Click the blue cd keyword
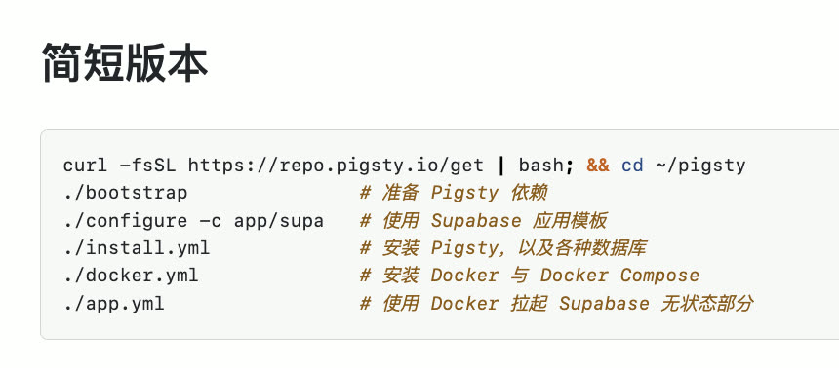 click(x=632, y=166)
